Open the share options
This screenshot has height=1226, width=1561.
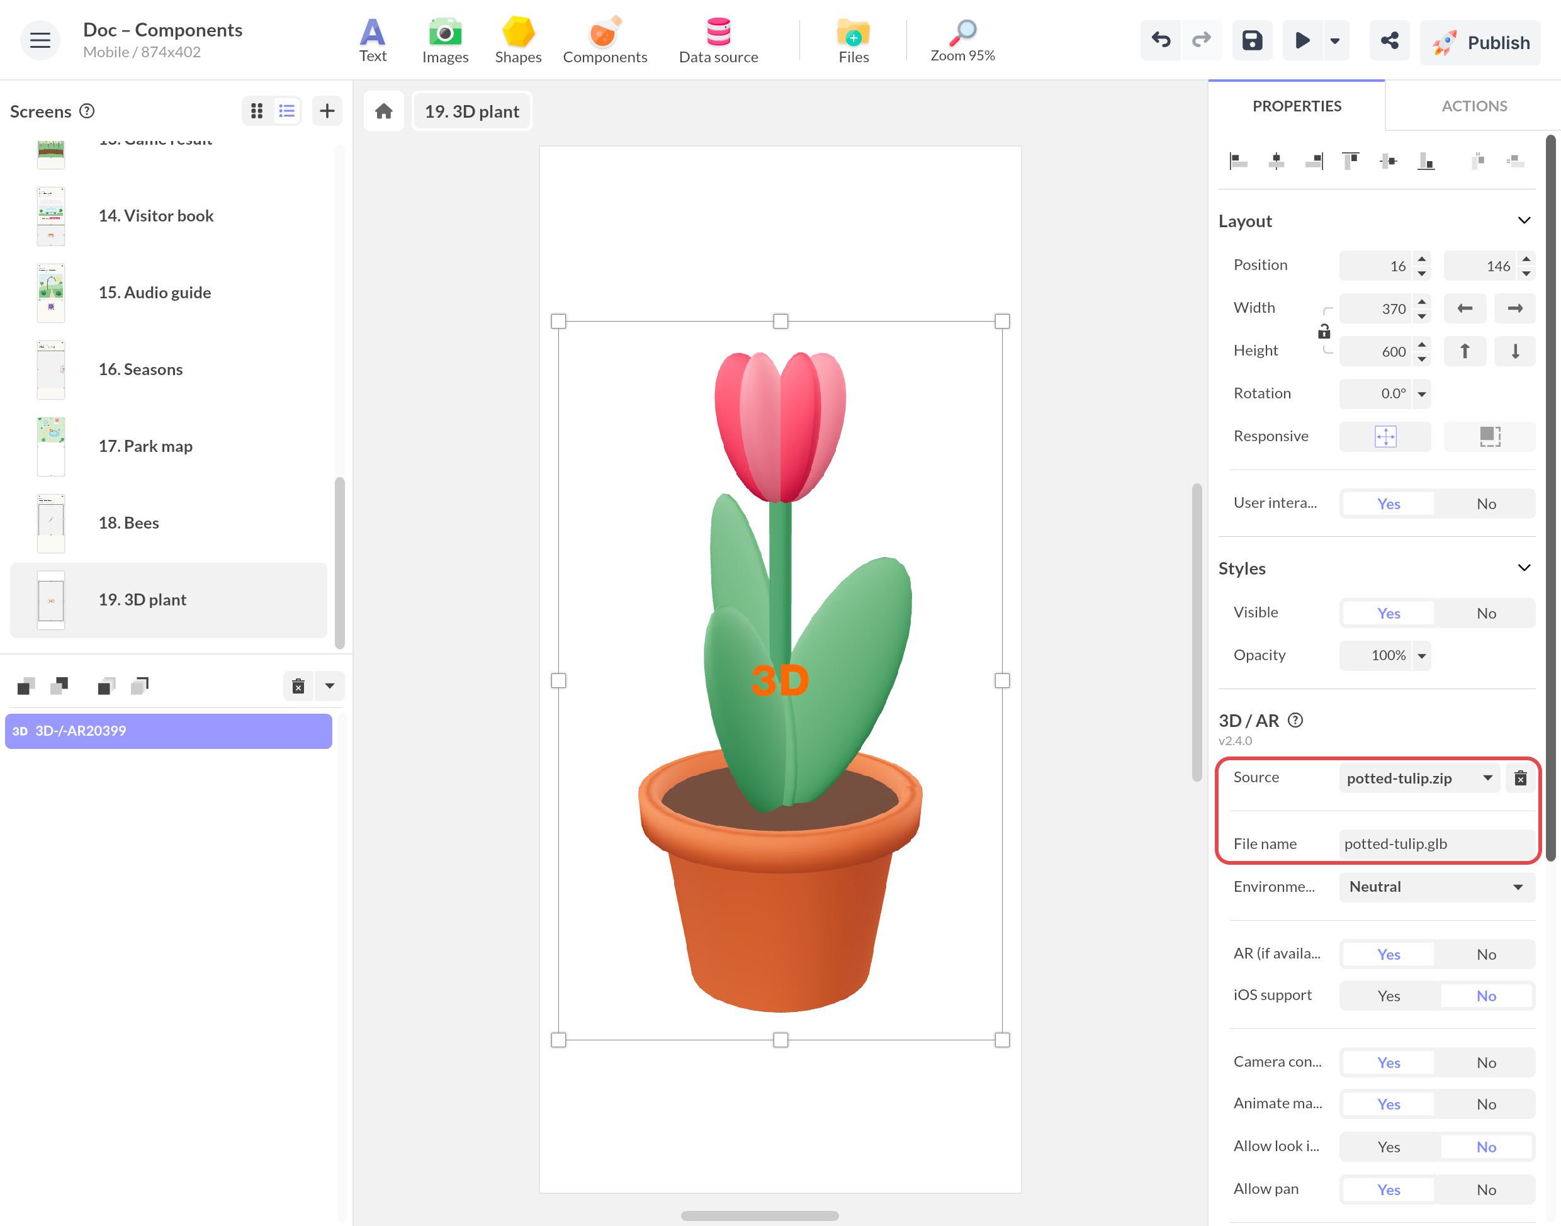(1389, 40)
